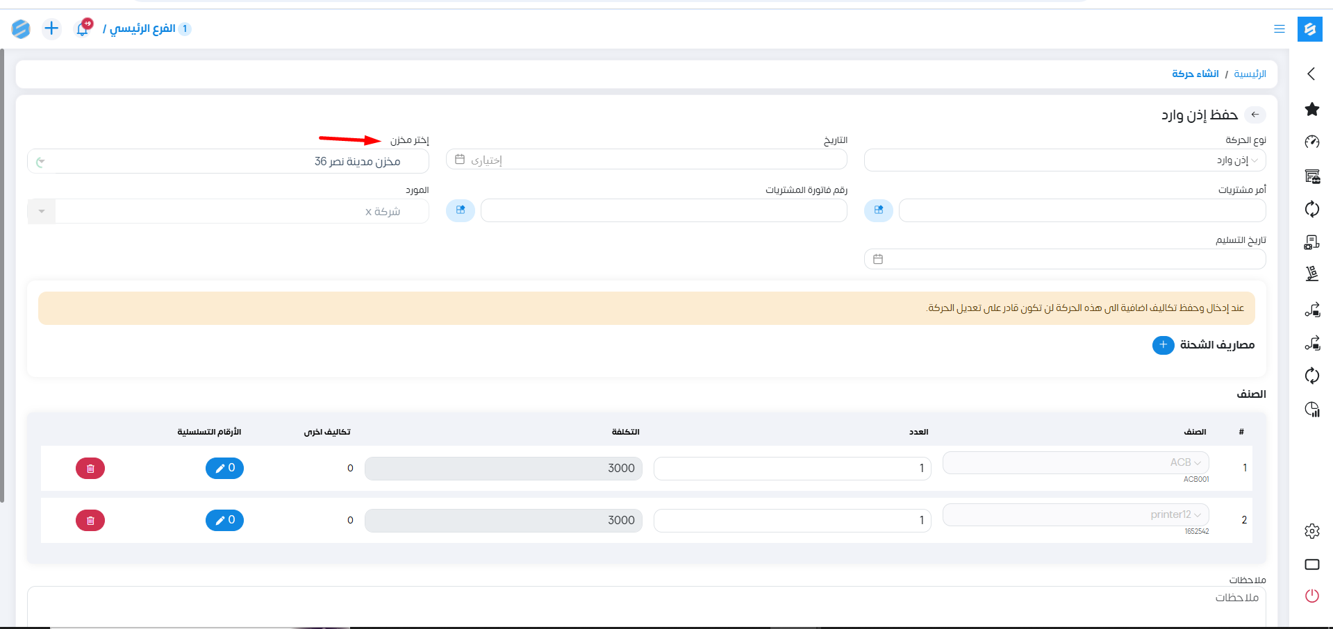Image resolution: width=1333 pixels, height=629 pixels.
Task: Expand the supplier dropdown
Action: click(42, 211)
